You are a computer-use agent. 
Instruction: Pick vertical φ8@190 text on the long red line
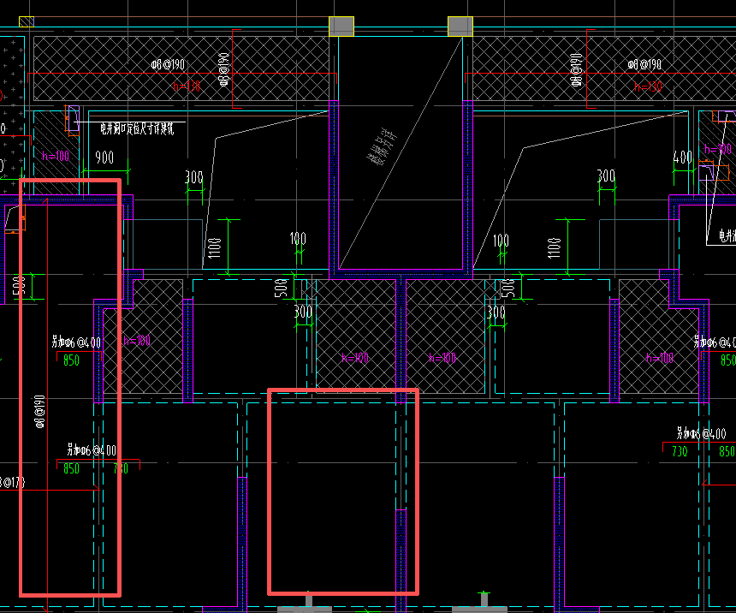pos(39,412)
